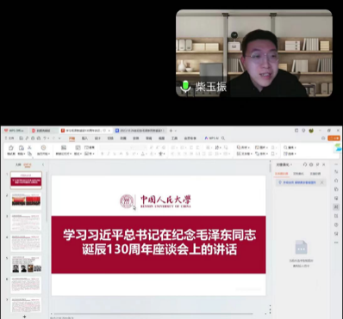Dismiss the blue tip banner in 对象美化 panel
Viewport: 343px width, 319px height.
click(x=322, y=182)
